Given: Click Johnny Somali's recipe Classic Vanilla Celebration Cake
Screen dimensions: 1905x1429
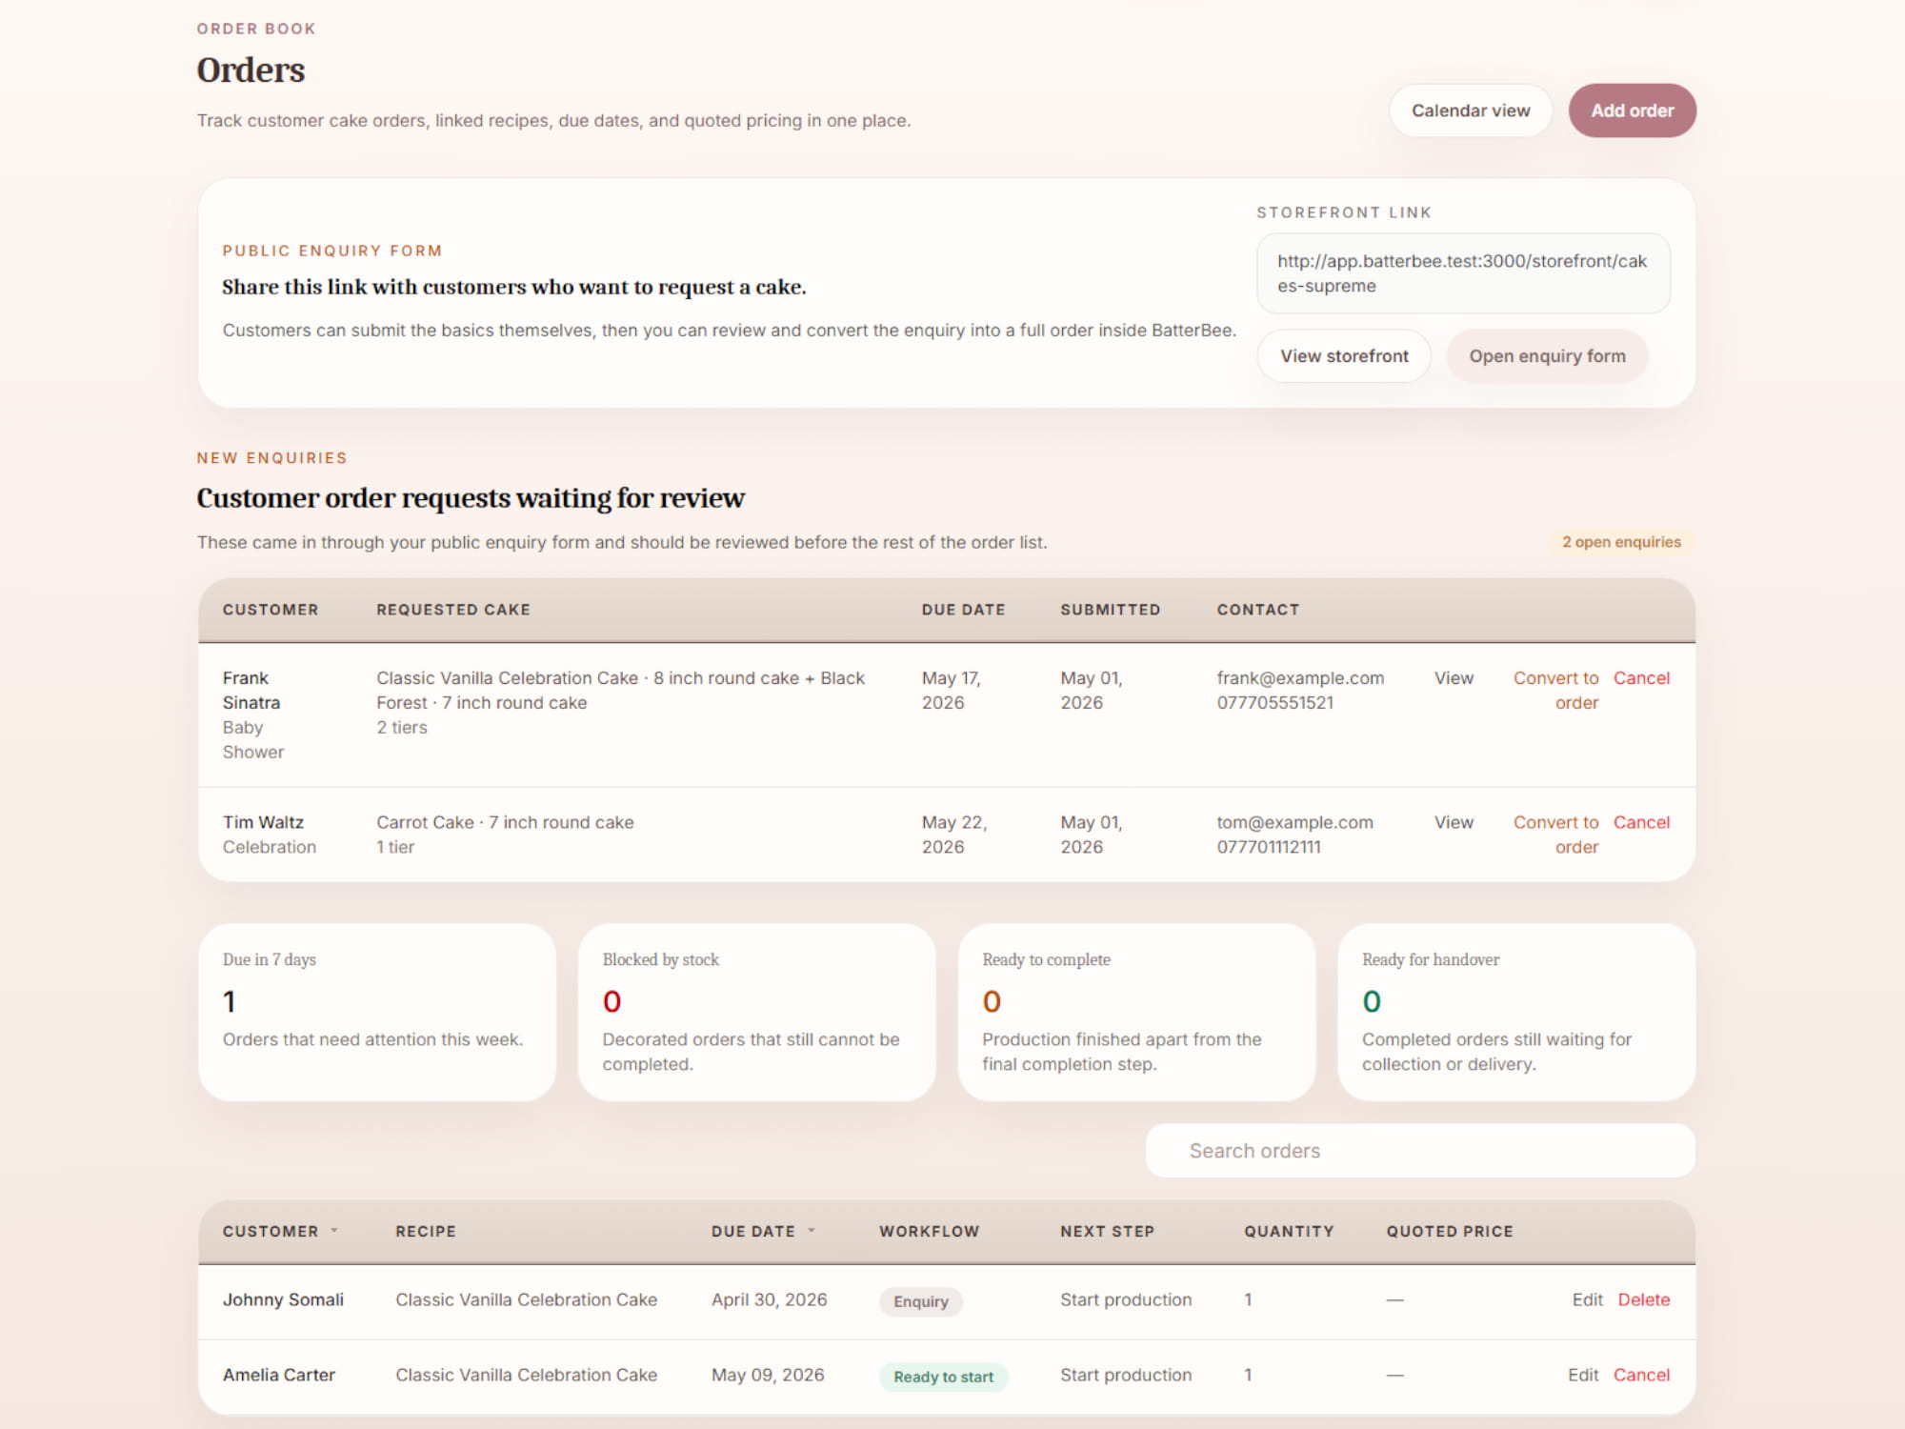Looking at the screenshot, I should click(526, 1299).
